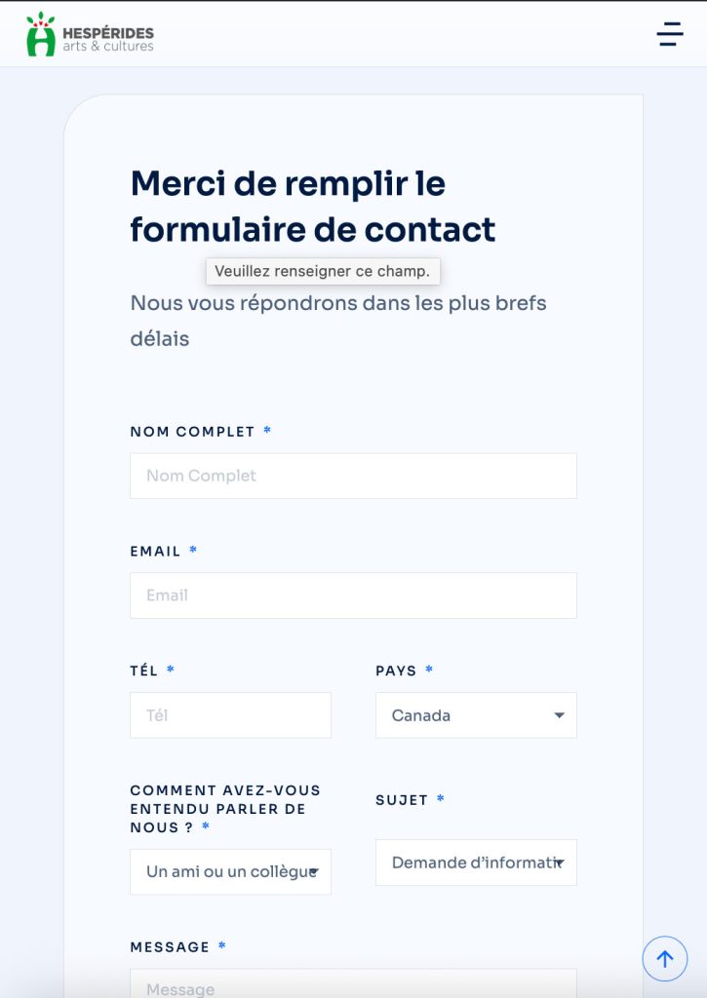Focus the Nom Complet input field
The image size is (707, 998).
pos(353,476)
